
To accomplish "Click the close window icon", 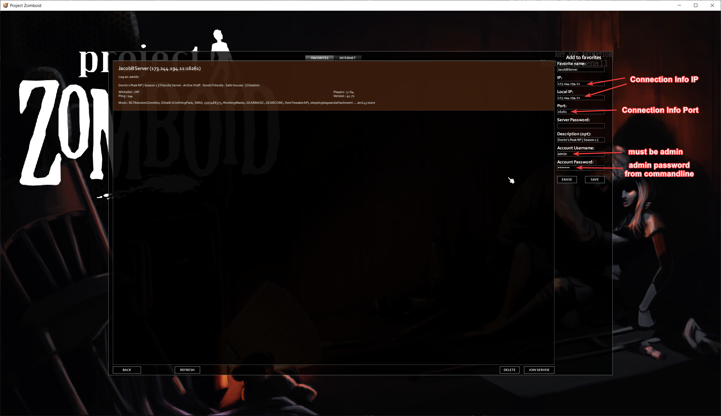I will [x=712, y=5].
